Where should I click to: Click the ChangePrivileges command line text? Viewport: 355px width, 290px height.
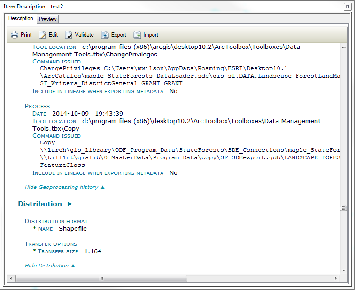164,68
